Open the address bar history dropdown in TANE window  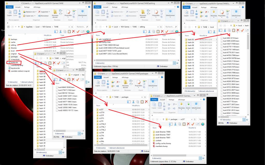point(69,27)
